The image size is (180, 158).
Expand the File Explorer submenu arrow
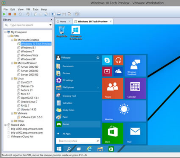click(x=98, y=87)
